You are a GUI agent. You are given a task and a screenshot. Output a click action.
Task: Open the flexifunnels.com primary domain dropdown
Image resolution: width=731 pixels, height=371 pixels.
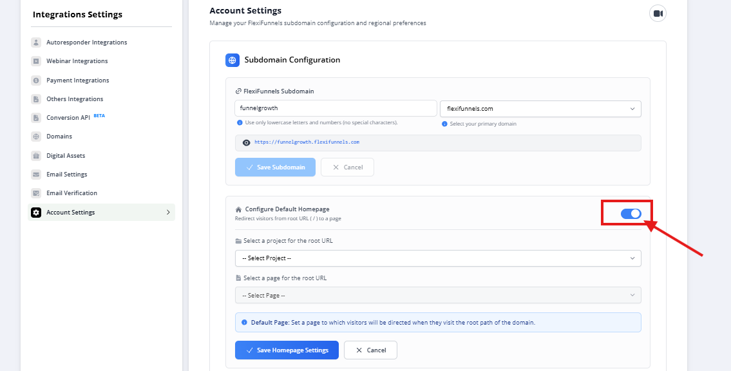[540, 109]
